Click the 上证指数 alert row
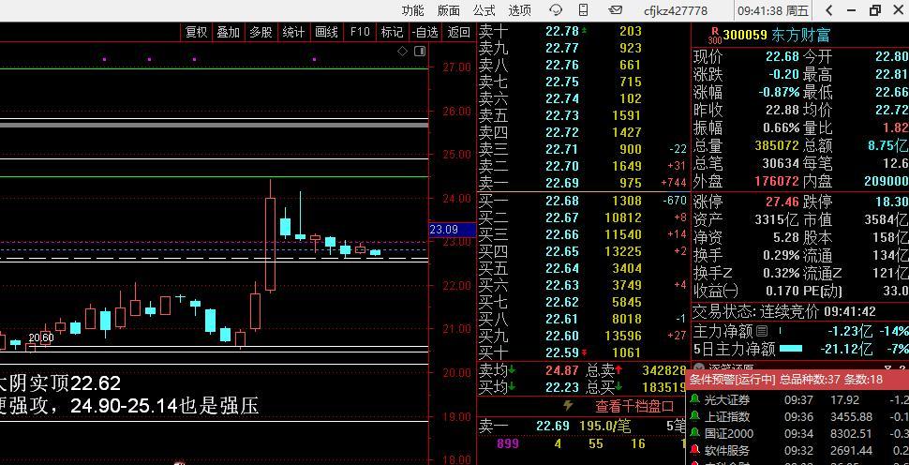 (798, 417)
